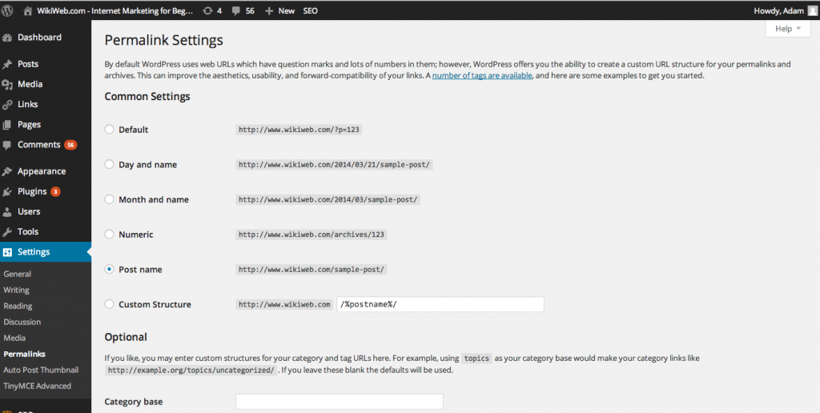Image resolution: width=820 pixels, height=413 pixels.
Task: Click the plus New icon
Action: pyautogui.click(x=269, y=10)
